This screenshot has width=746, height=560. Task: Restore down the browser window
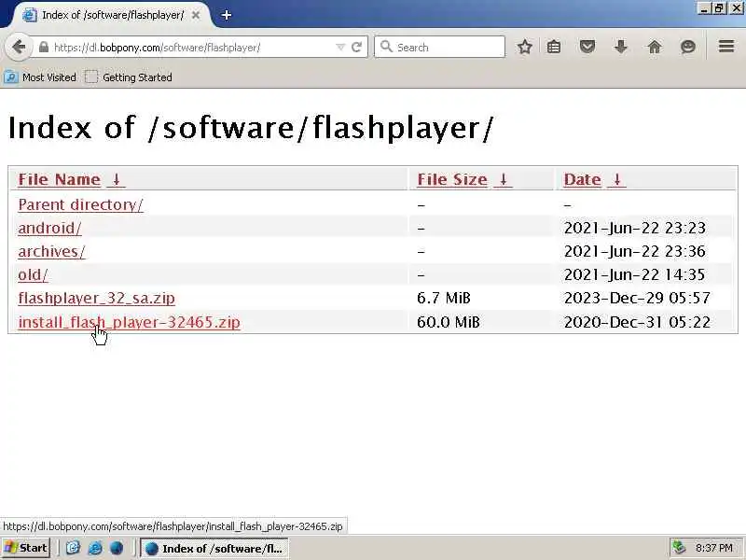pyautogui.click(x=719, y=8)
